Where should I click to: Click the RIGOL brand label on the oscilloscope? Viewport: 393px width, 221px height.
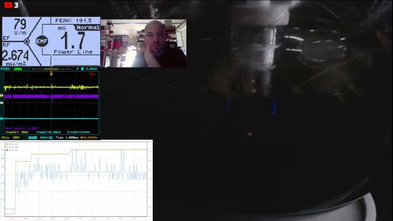pyautogui.click(x=6, y=69)
